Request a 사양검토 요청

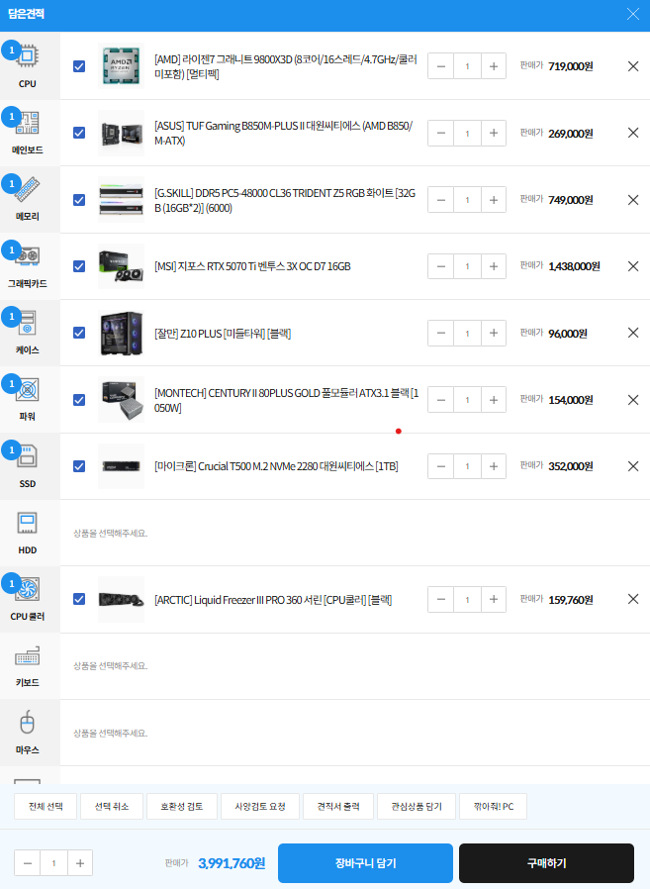pyautogui.click(x=260, y=806)
